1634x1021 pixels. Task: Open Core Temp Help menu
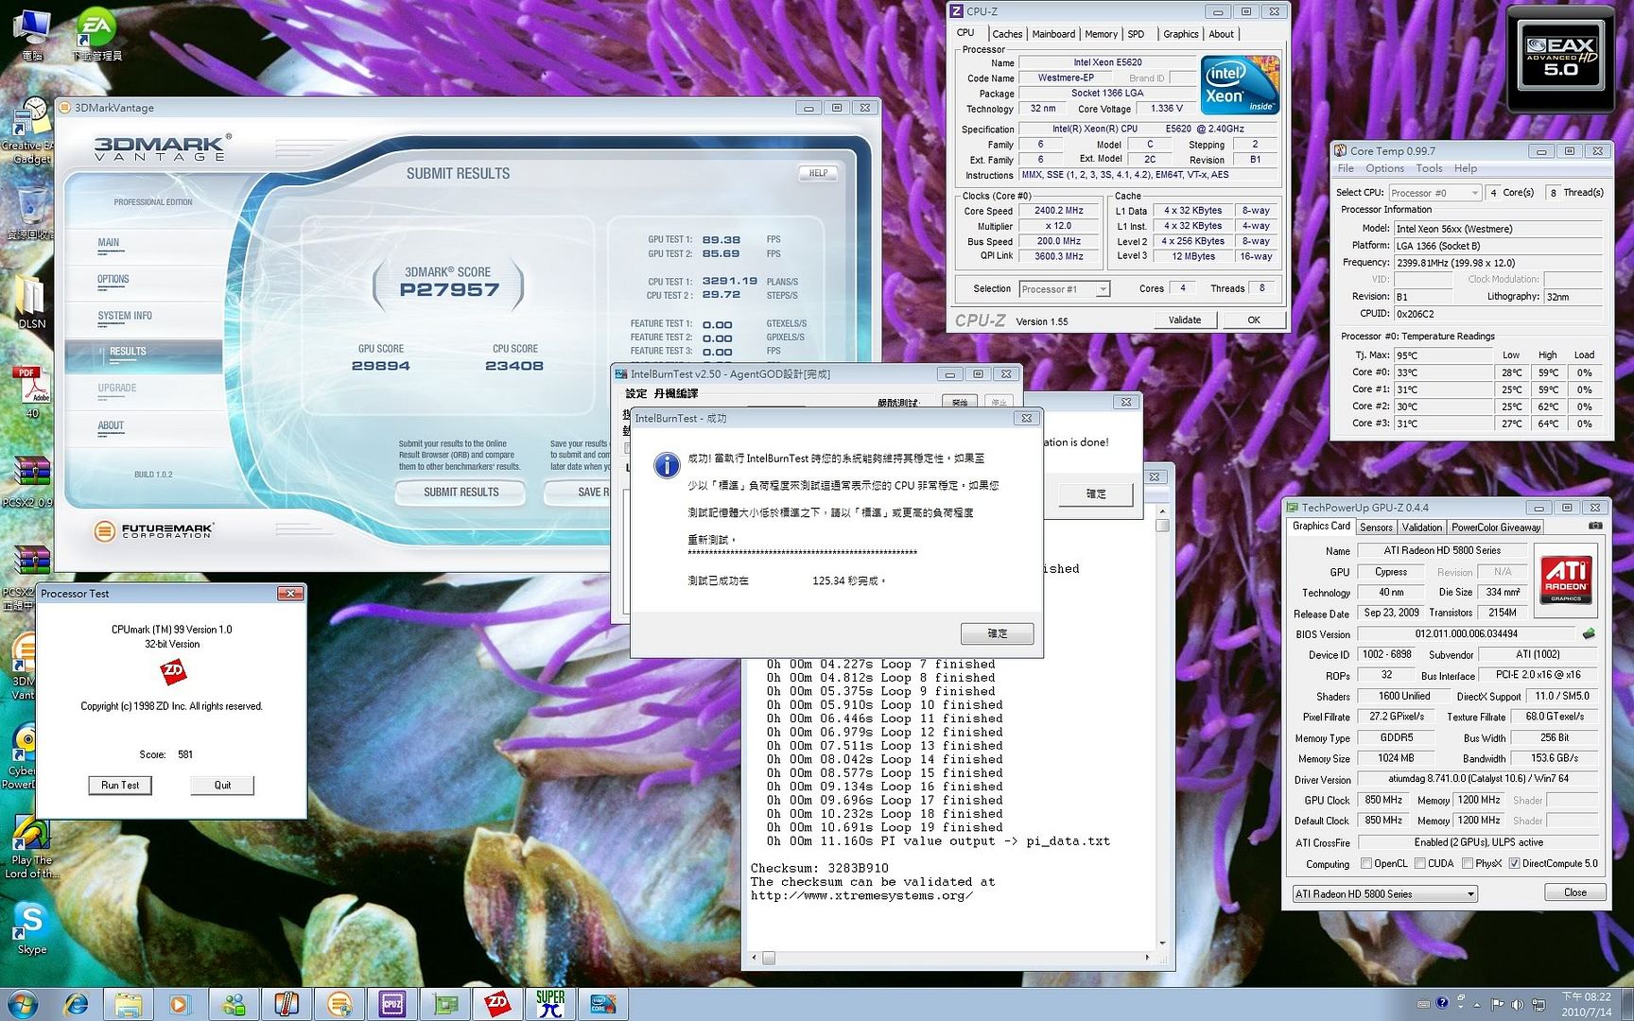(x=1466, y=168)
